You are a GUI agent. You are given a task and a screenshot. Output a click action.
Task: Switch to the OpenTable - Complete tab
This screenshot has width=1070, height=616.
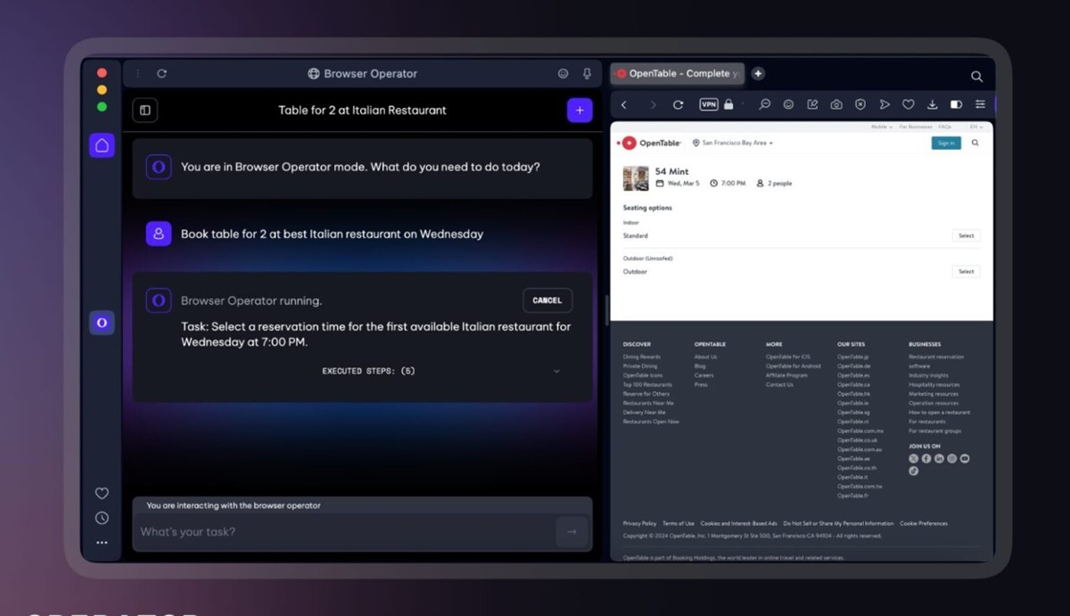point(677,73)
